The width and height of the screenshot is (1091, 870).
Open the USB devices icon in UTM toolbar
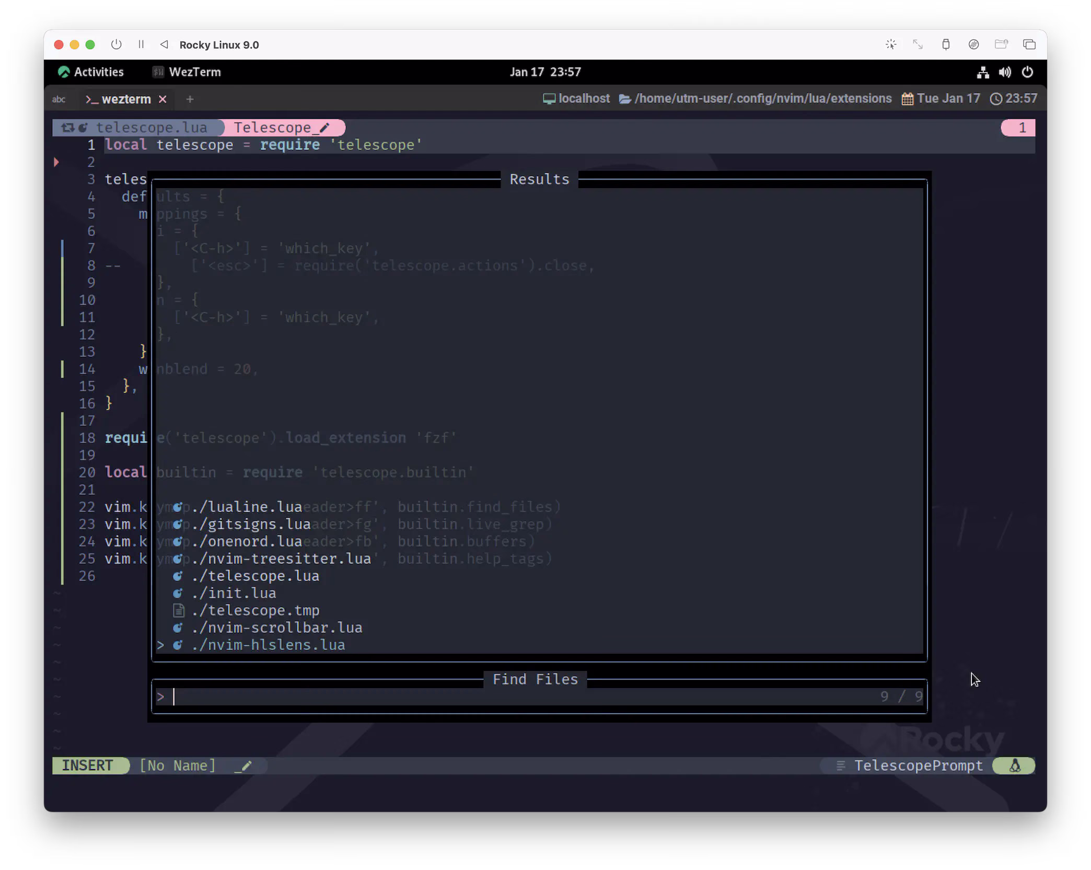click(946, 44)
